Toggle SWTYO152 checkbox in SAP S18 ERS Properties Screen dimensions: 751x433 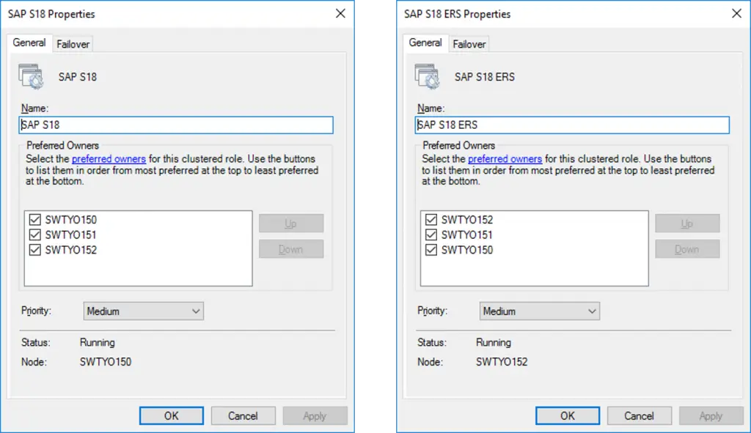pyautogui.click(x=431, y=220)
